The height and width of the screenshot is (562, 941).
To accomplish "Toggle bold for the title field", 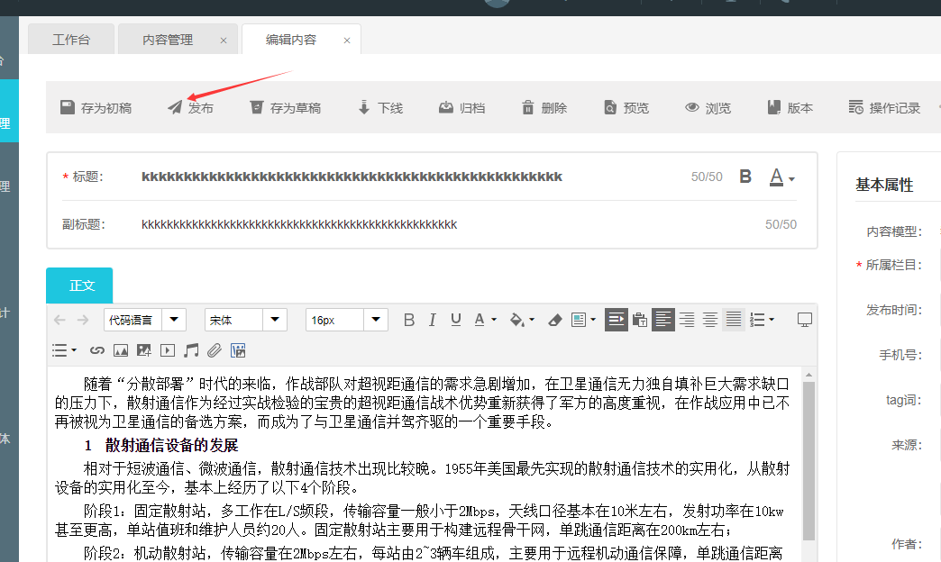I will click(x=745, y=177).
